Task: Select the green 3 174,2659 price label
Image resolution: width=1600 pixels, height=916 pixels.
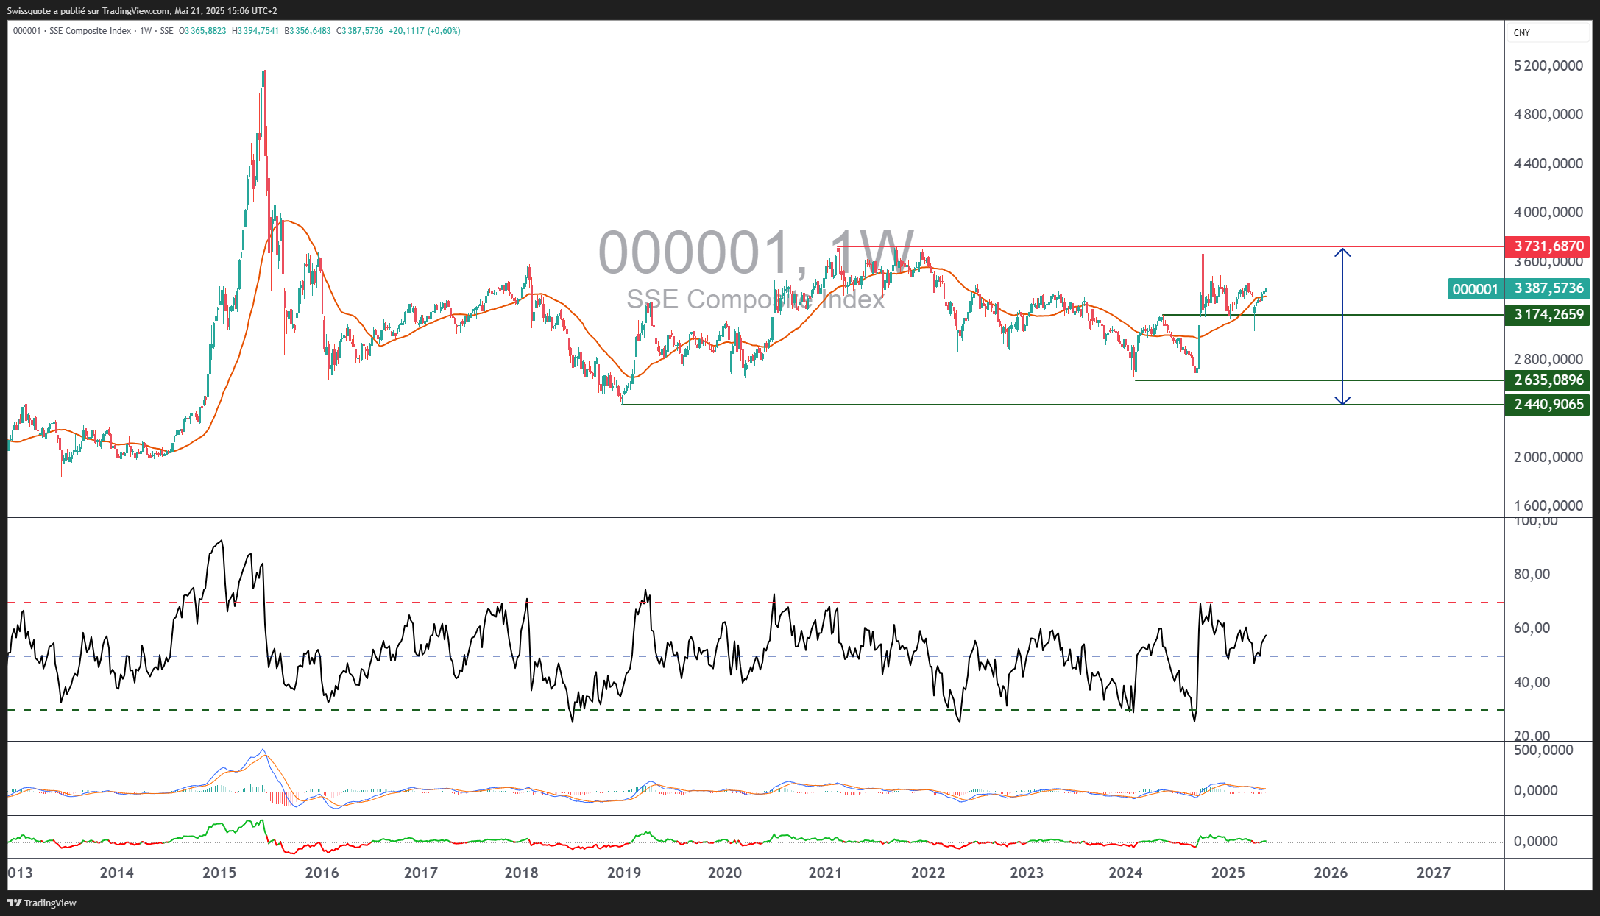Action: point(1548,315)
